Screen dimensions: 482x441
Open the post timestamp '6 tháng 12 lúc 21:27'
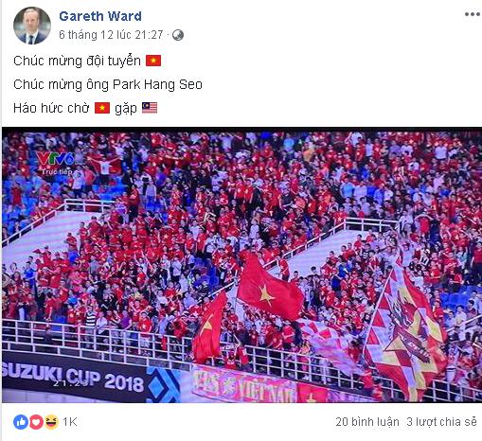(111, 35)
